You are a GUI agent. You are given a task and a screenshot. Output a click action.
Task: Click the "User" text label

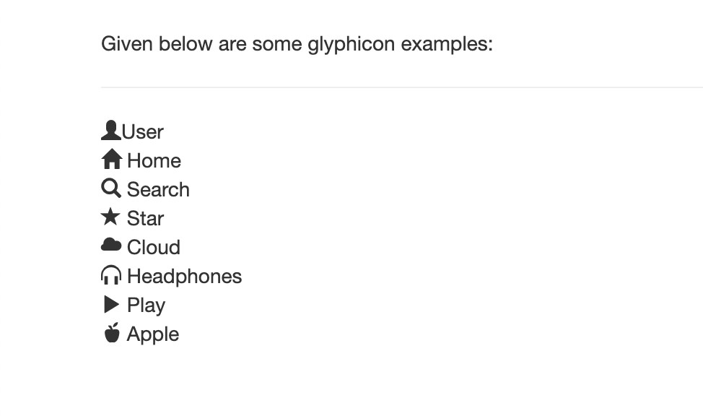[143, 132]
